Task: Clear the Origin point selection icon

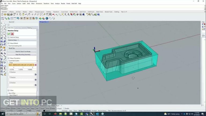Action: [36, 65]
